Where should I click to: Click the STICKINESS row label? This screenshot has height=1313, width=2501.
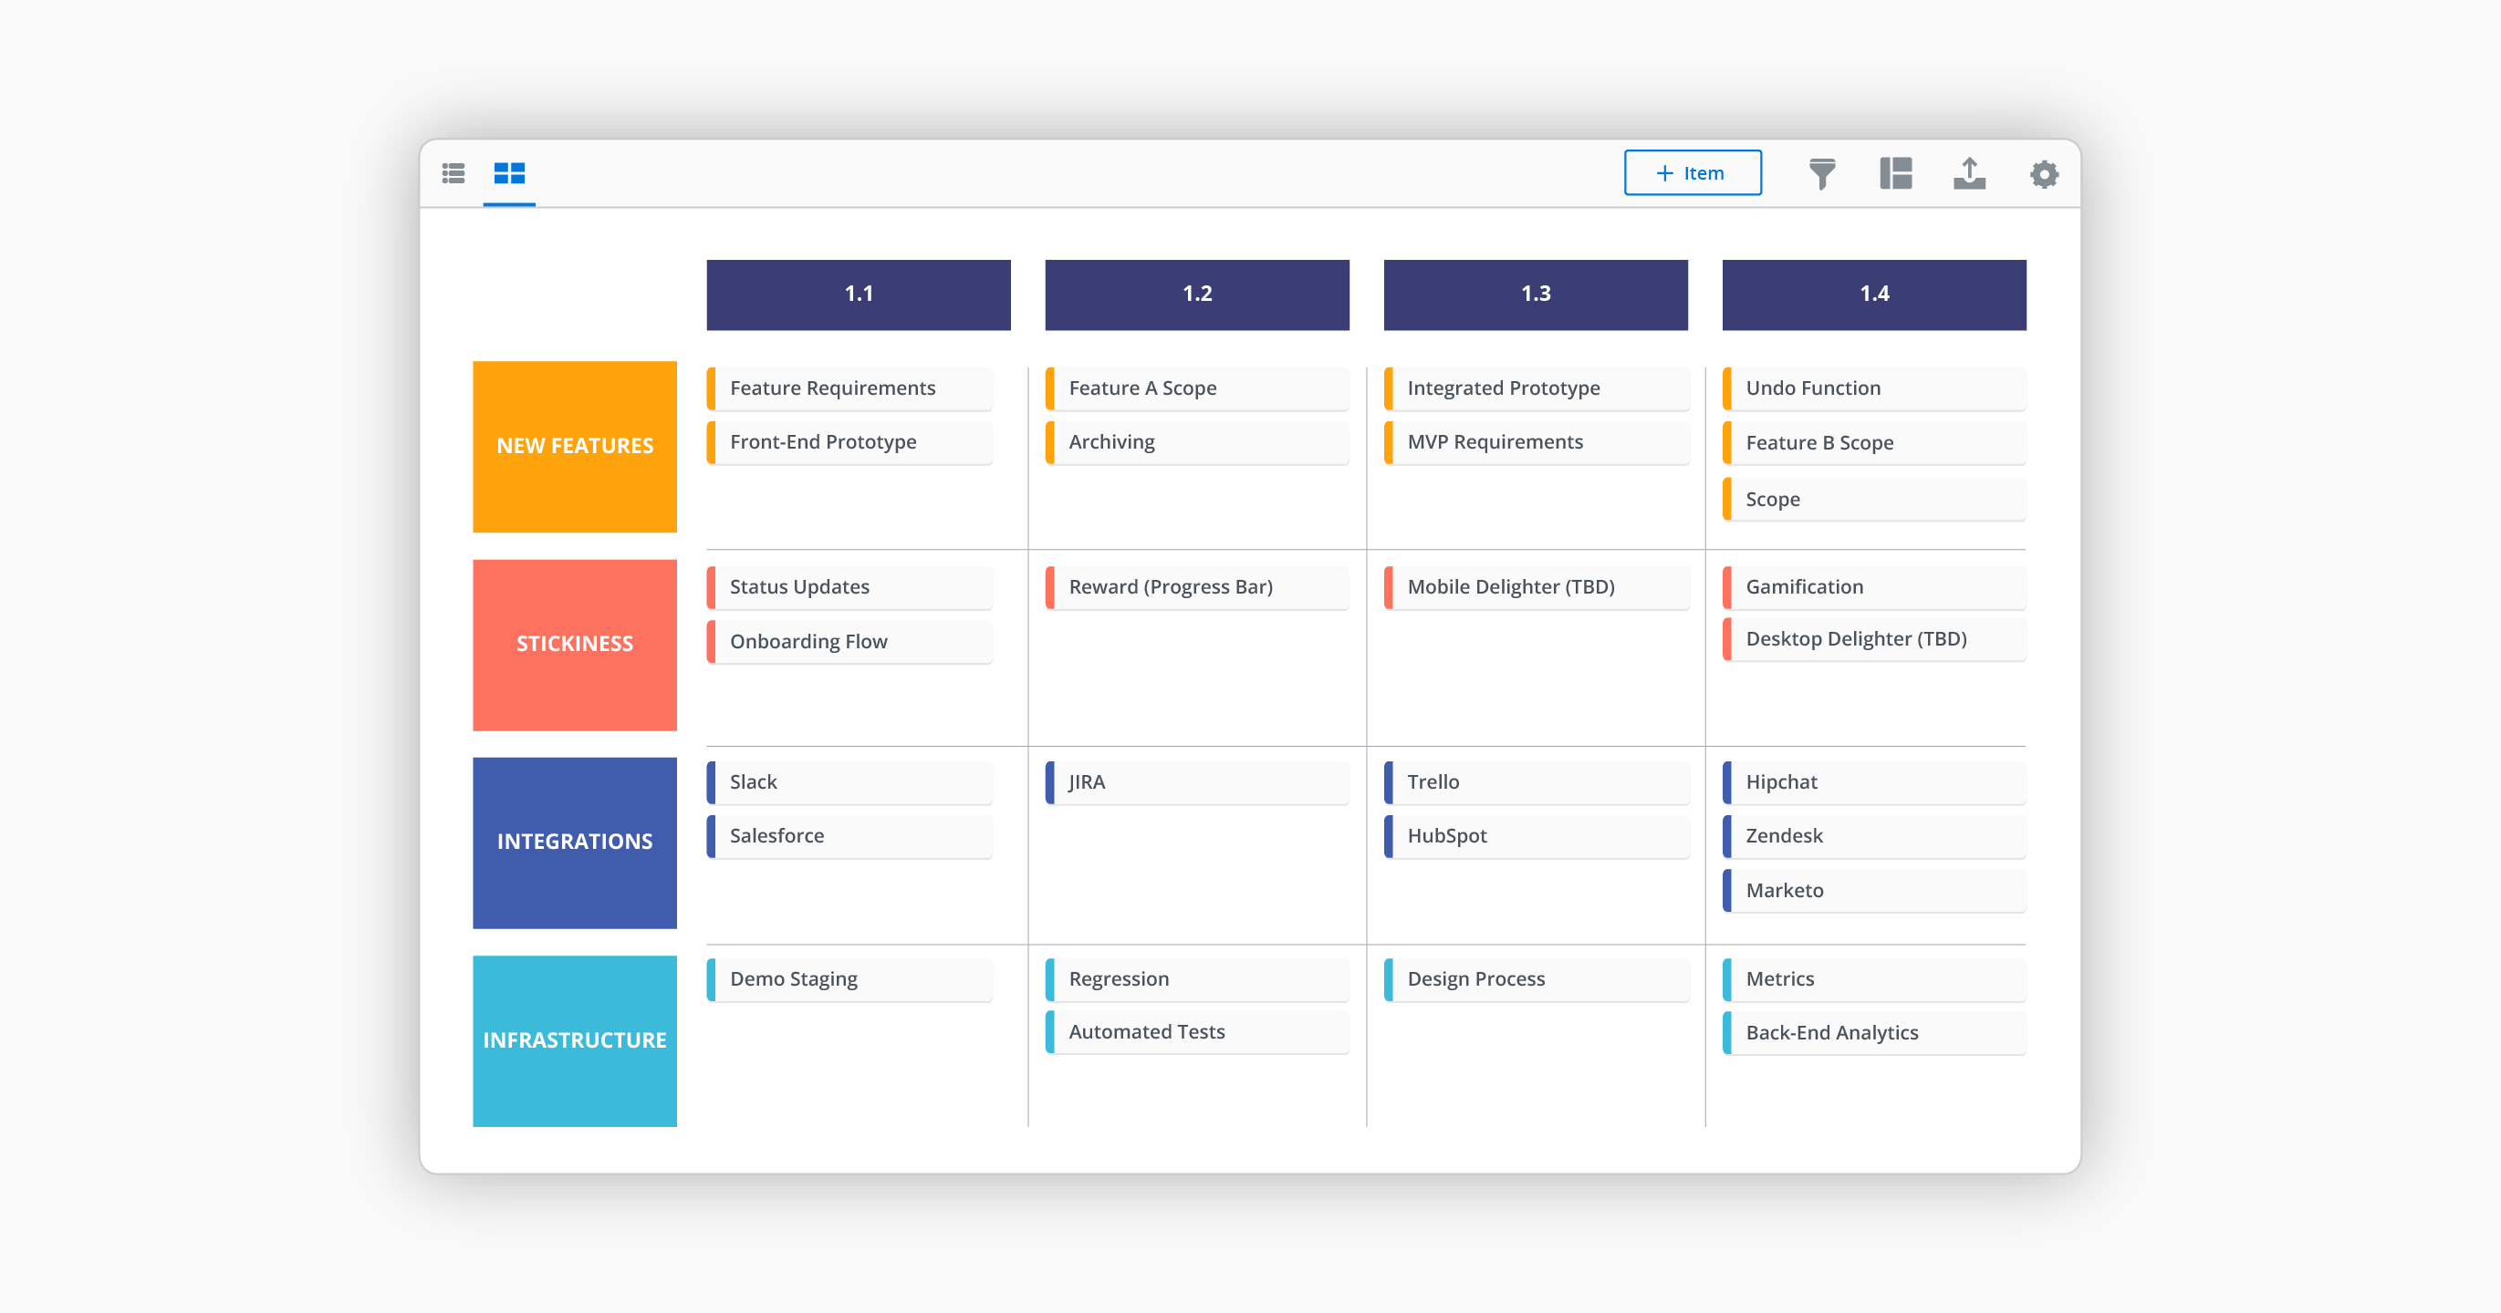(575, 645)
